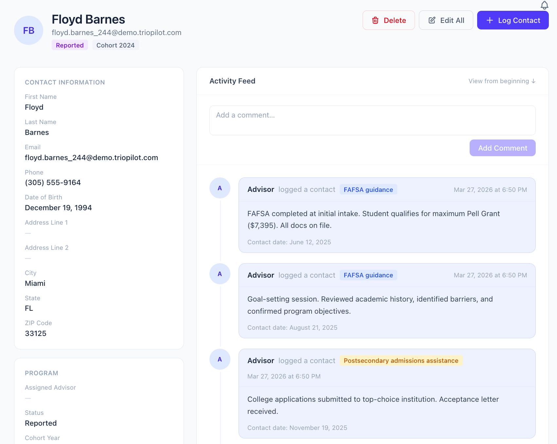Click FAFSA guidance tag on goal-setting entry

pyautogui.click(x=368, y=275)
